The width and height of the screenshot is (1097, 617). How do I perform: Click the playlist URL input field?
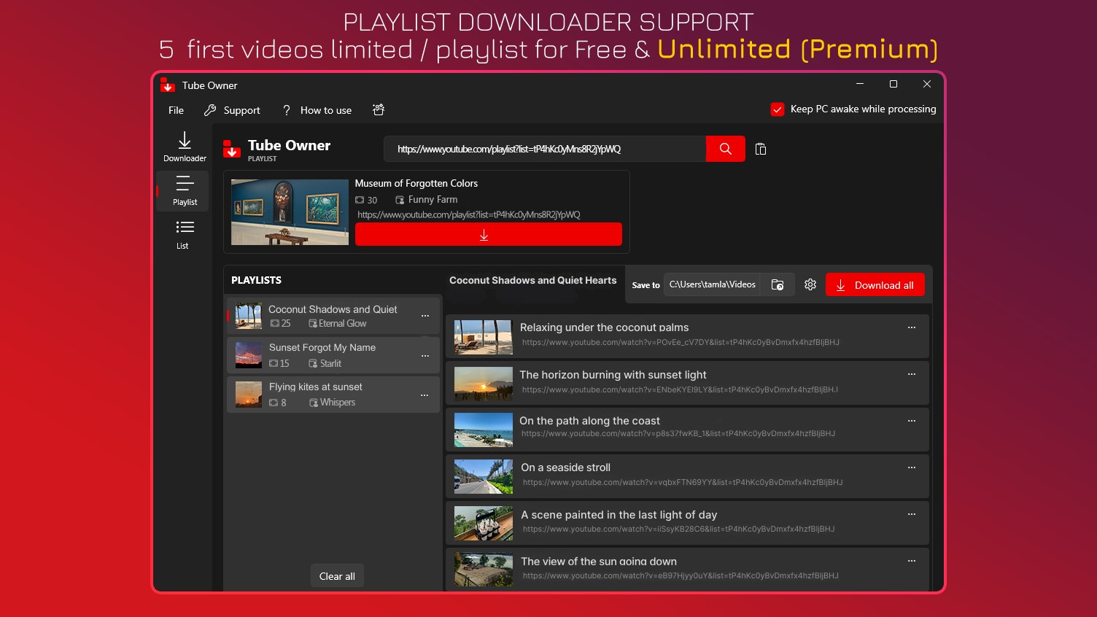546,148
